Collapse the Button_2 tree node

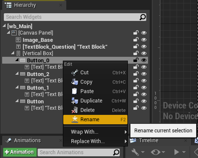[17, 73]
